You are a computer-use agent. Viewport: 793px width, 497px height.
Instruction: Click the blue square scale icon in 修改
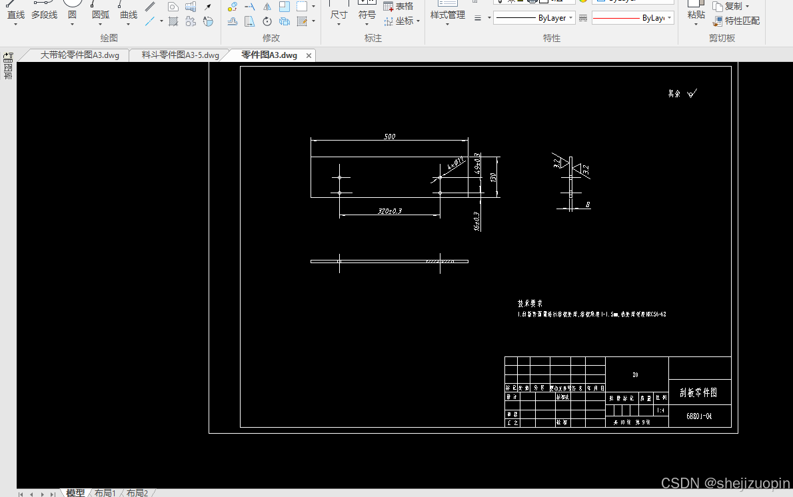(x=285, y=7)
